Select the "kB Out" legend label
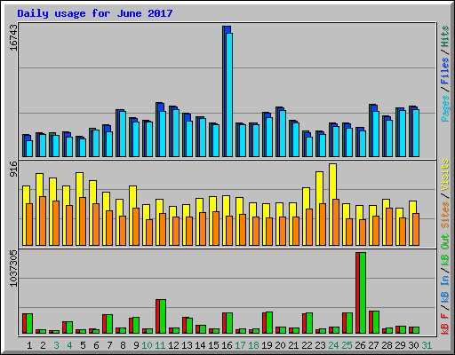 click(445, 249)
